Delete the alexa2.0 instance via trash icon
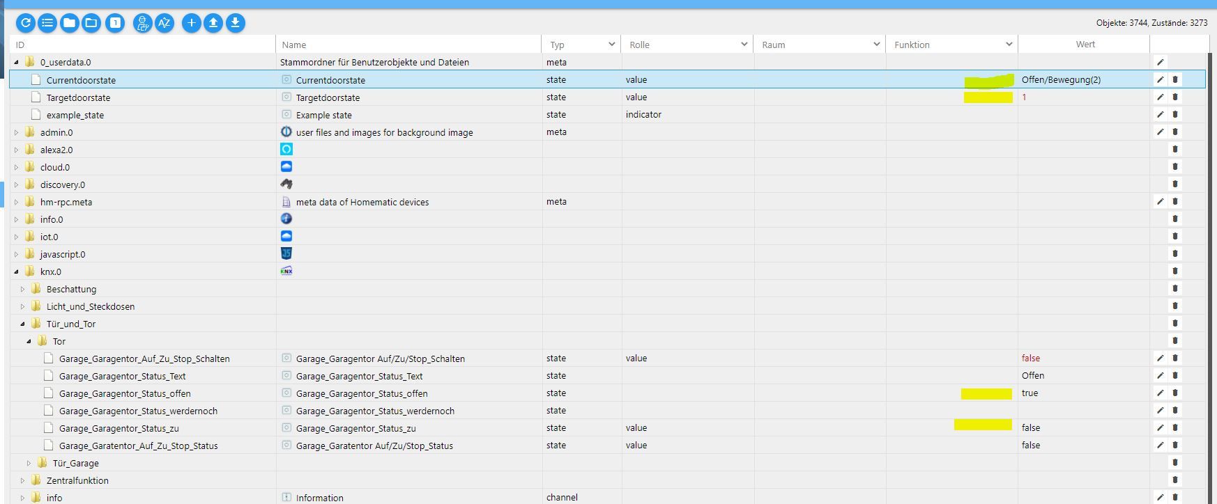 coord(1175,149)
